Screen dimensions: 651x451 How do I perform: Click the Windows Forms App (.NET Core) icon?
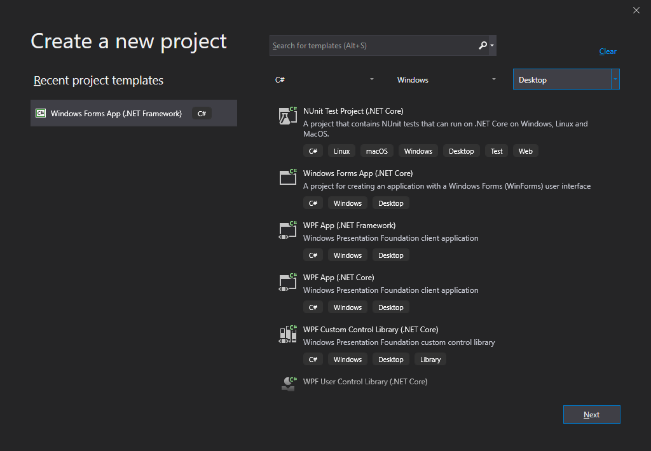point(288,177)
